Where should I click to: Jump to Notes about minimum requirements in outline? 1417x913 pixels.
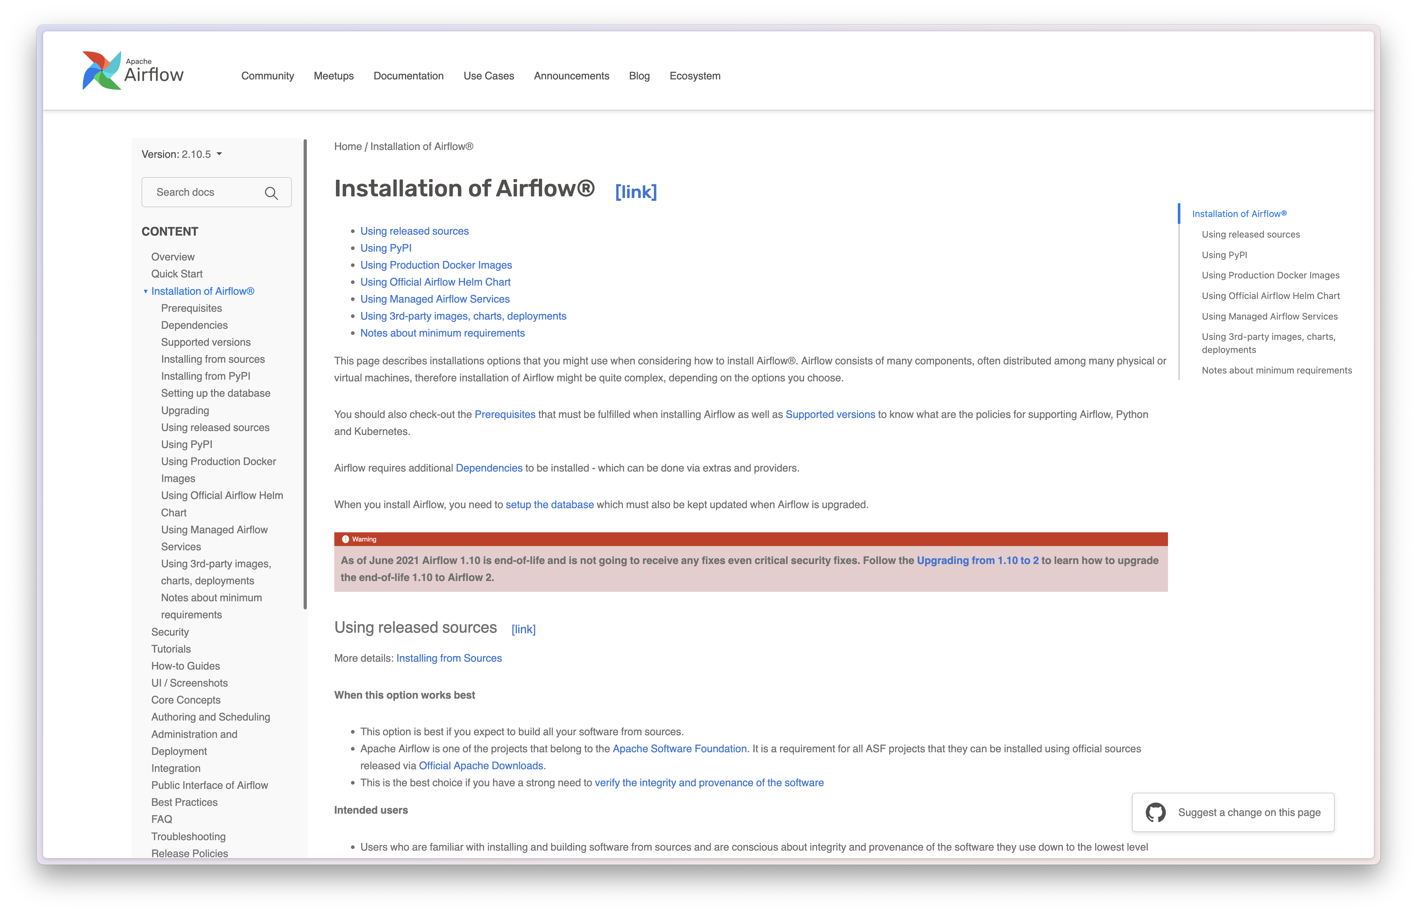click(1276, 370)
